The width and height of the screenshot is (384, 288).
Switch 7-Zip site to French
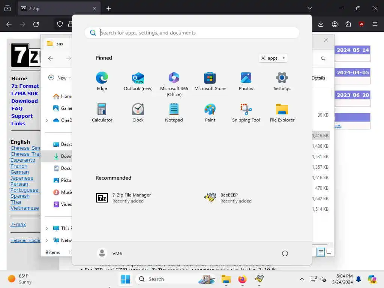click(19, 166)
